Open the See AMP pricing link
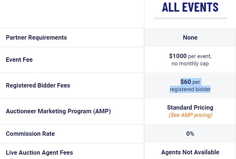Viewport: 236px width, 159px height. pos(190,115)
